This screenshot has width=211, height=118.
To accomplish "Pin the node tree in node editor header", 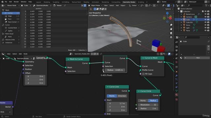I will 101,54.
